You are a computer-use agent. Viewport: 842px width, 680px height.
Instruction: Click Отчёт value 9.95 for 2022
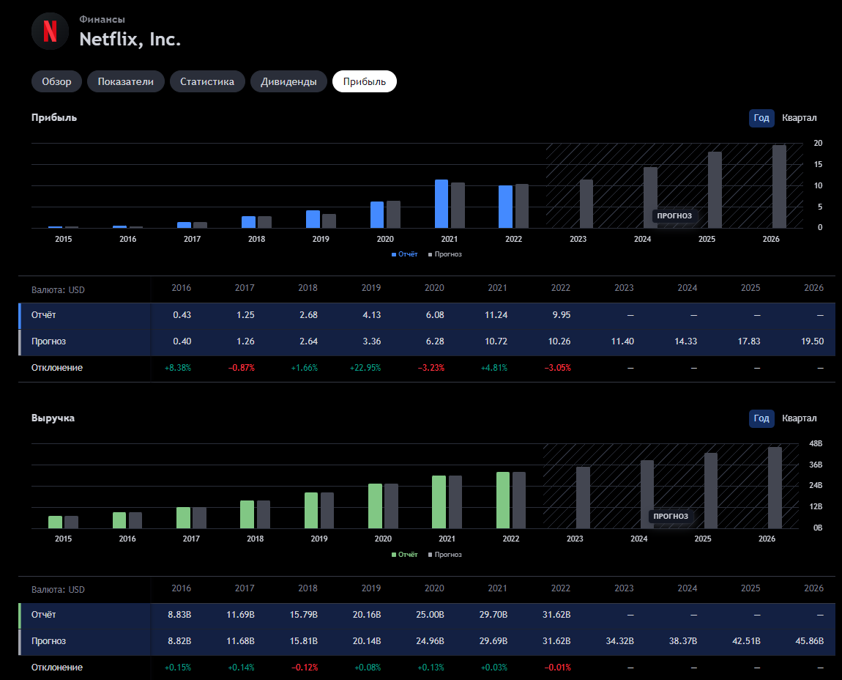point(561,315)
